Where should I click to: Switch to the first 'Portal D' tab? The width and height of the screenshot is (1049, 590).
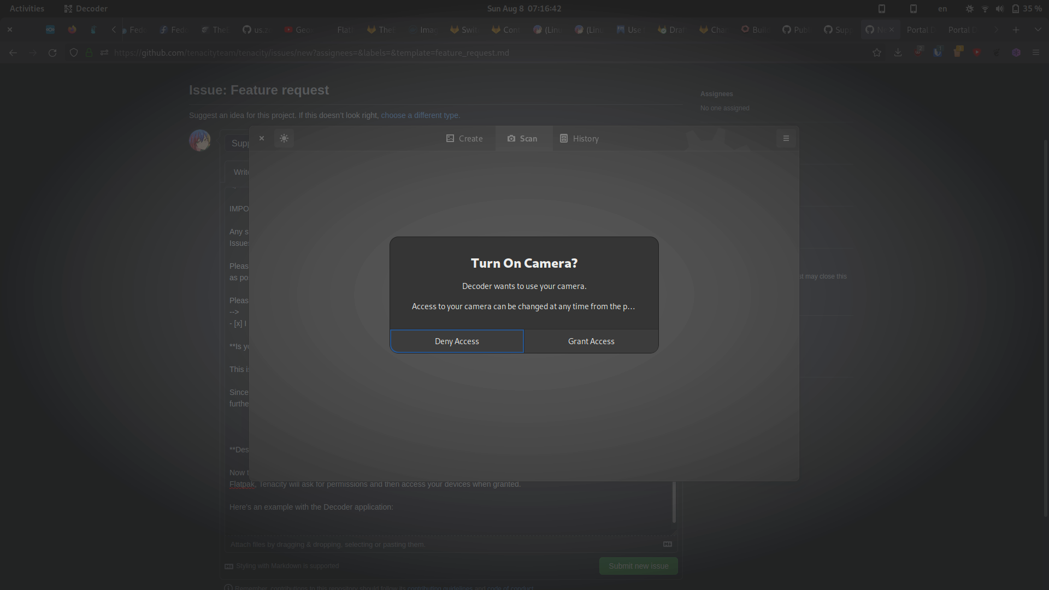(921, 30)
